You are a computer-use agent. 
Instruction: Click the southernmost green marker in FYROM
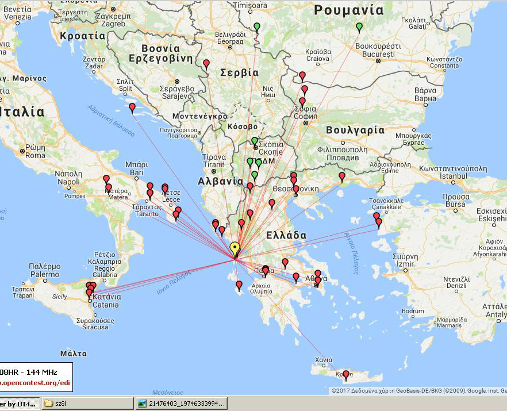[x=255, y=175]
